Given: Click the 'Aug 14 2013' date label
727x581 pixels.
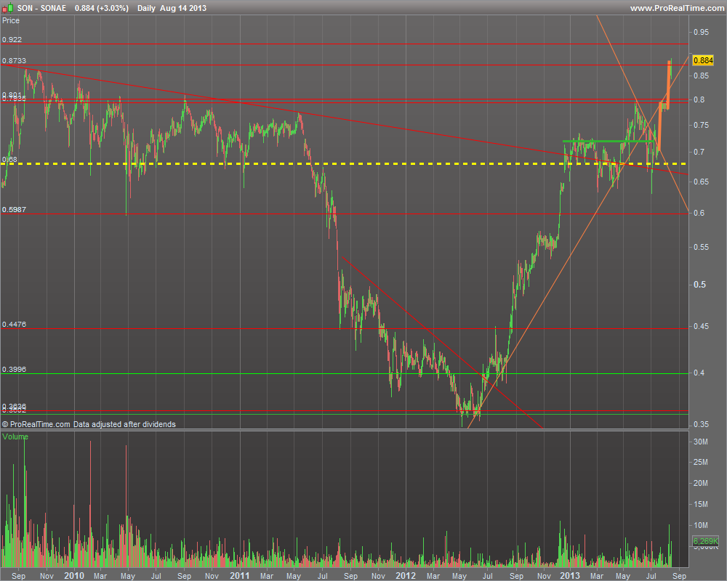Looking at the screenshot, I should [x=183, y=8].
